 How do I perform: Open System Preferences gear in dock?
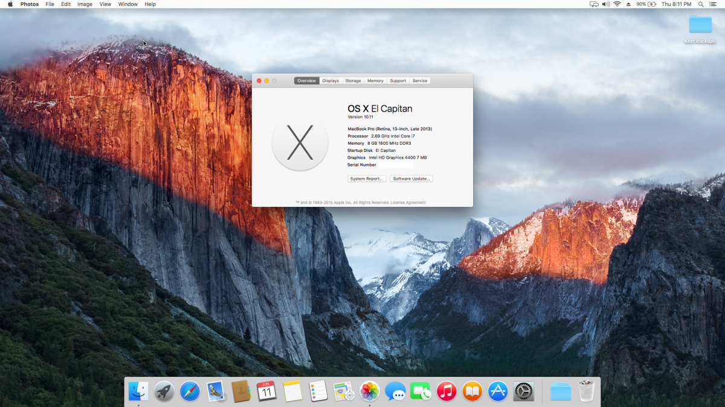(523, 391)
